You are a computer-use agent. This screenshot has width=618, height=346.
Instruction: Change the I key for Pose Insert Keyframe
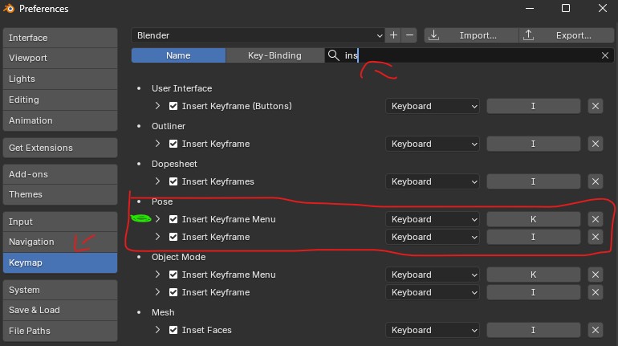[x=533, y=237]
